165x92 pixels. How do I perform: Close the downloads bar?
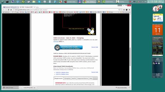pyautogui.click(x=129, y=87)
